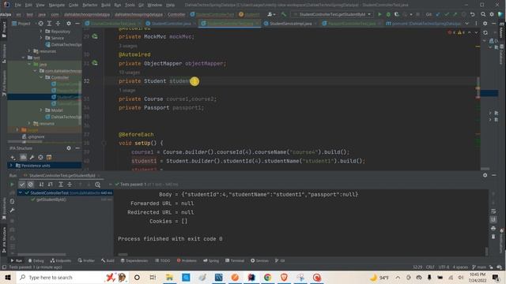Open the Refactor menu
The width and height of the screenshot is (506, 284).
tap(89, 5)
